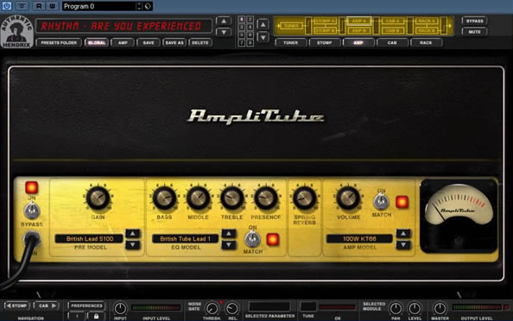The image size is (513, 321).
Task: Click the Cab A block in signal chain
Action: coord(393,21)
